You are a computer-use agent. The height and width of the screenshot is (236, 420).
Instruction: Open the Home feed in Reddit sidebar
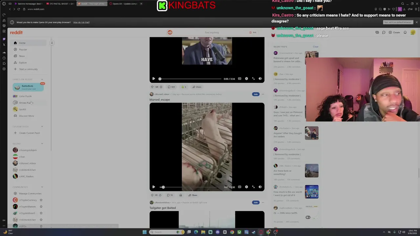[x=28, y=43]
